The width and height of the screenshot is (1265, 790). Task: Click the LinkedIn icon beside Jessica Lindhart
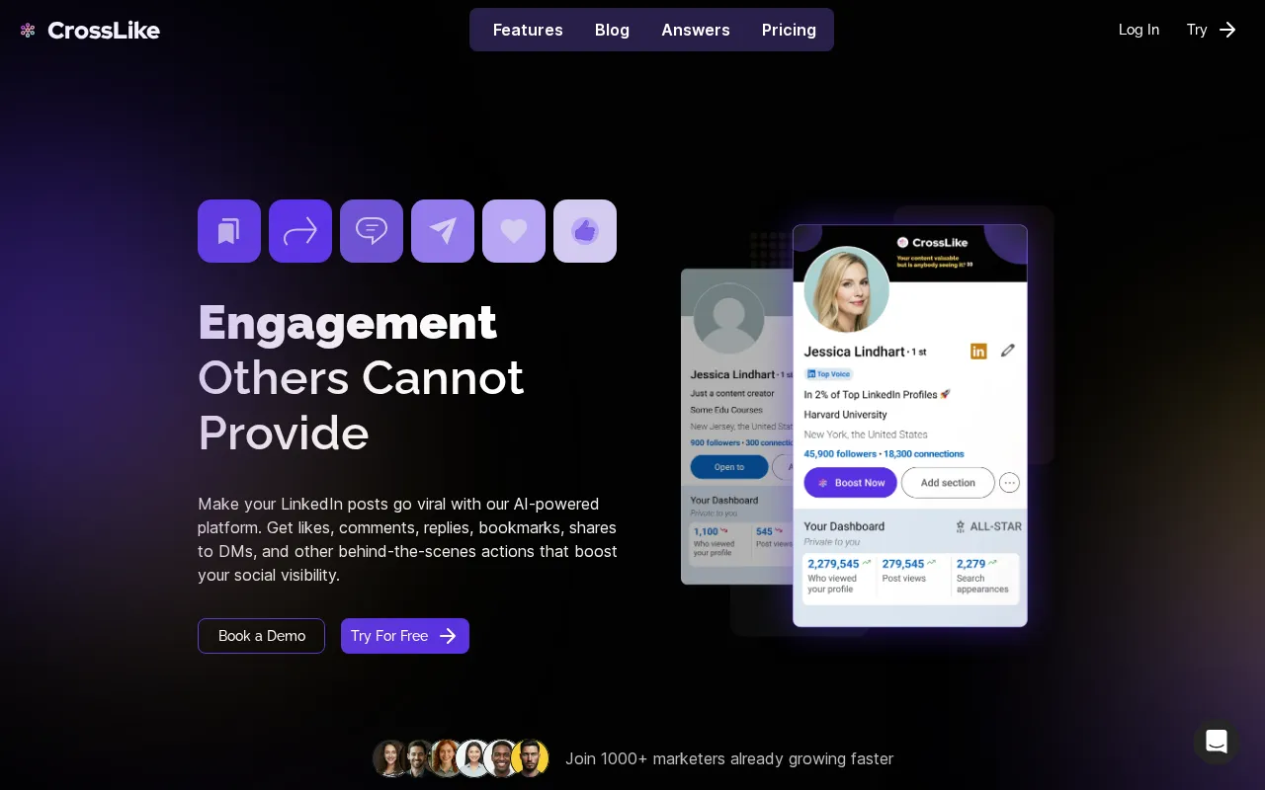click(x=978, y=352)
